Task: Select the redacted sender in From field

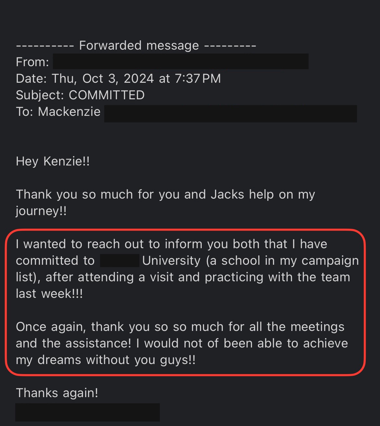Action: pos(181,62)
